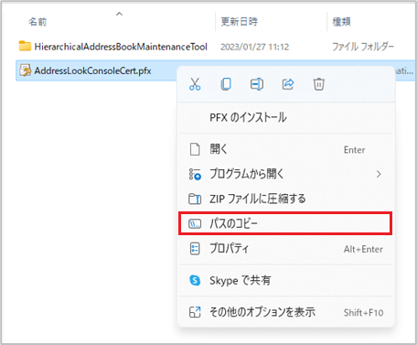Sort by the 更新日時 column header
The width and height of the screenshot is (417, 345).
pos(240,22)
